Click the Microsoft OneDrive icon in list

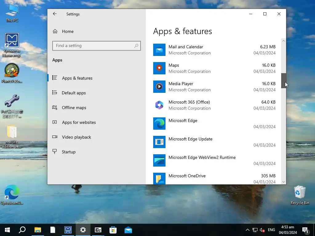(x=159, y=179)
